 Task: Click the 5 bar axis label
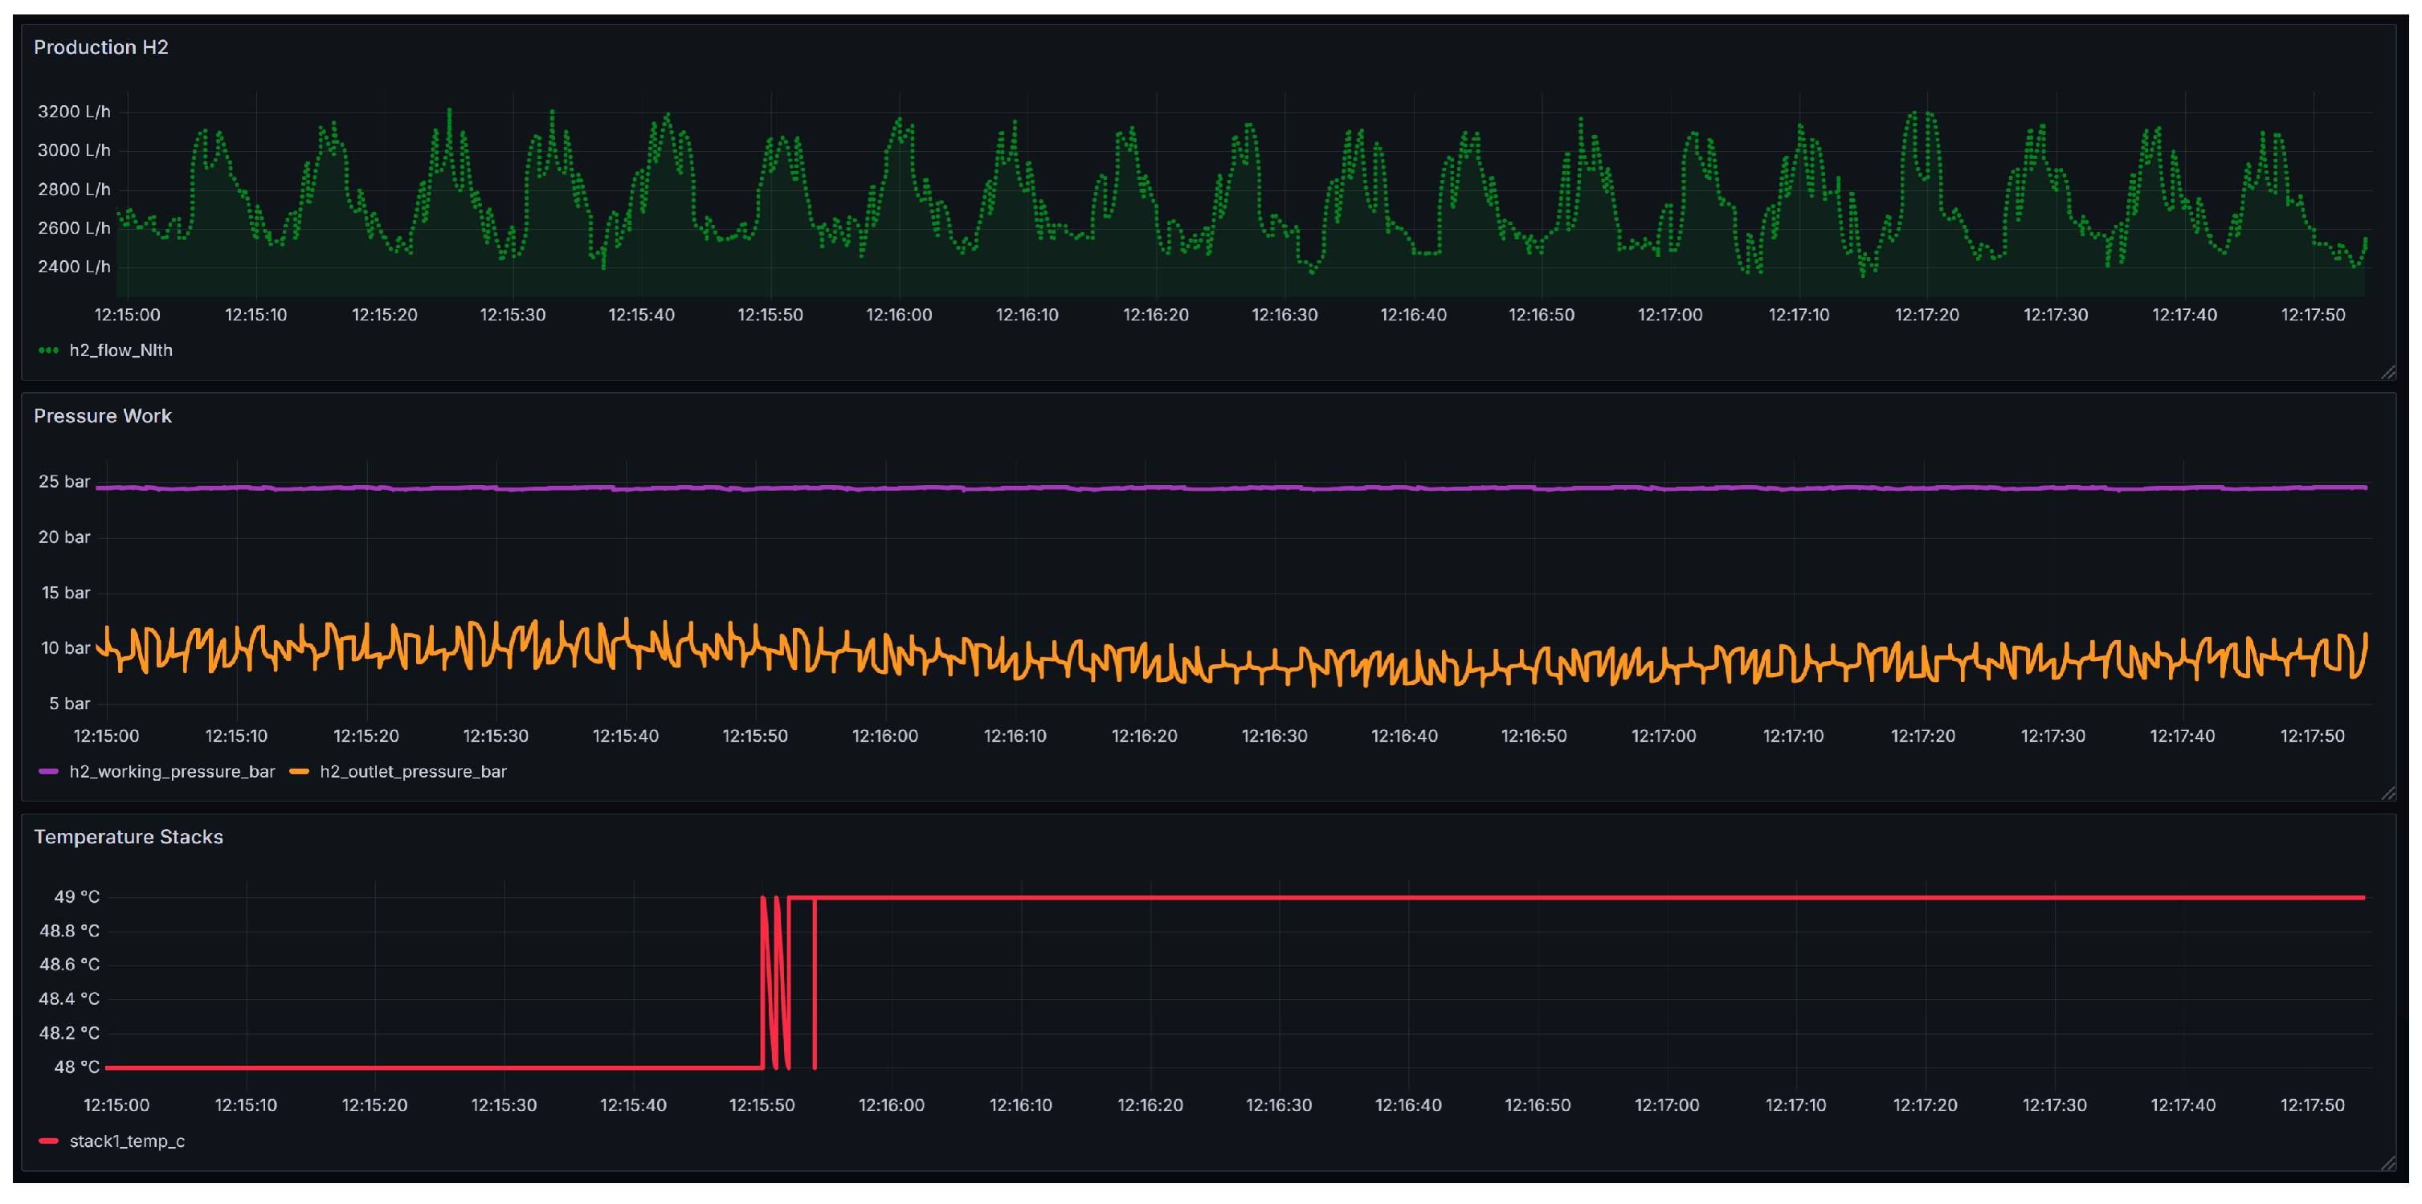[x=70, y=704]
